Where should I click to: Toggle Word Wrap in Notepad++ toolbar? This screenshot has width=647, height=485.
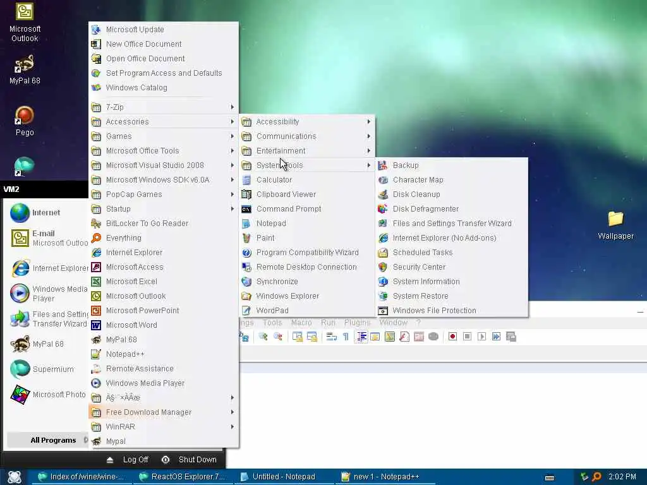[331, 337]
